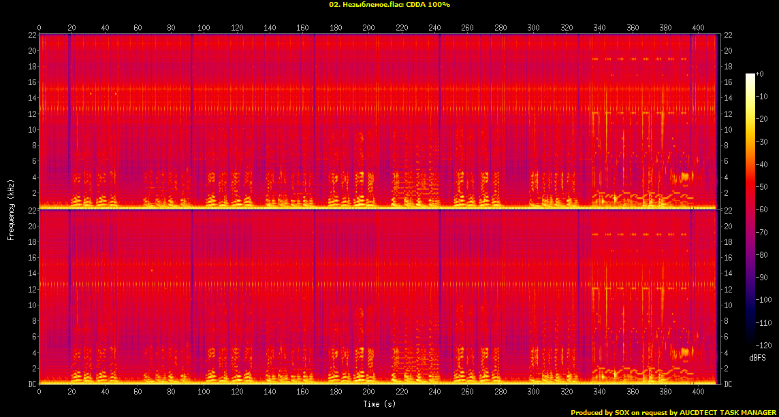The height and width of the screenshot is (417, 779).
Task: Click the '+0' value on the dBFS scale
Action: 761,74
